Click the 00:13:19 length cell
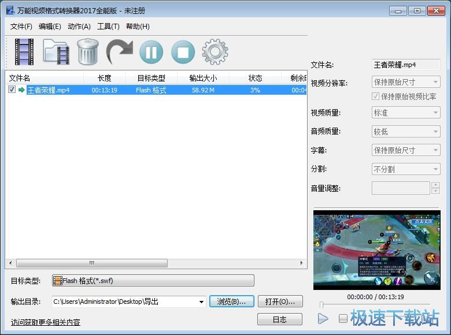This screenshot has width=451, height=335. [105, 90]
